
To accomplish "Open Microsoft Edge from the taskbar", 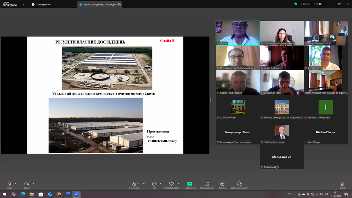I will [x=23, y=194].
